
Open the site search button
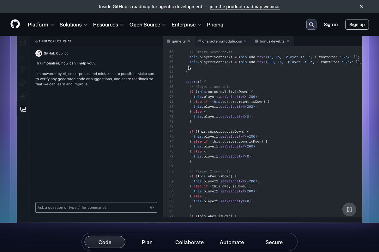[311, 25]
